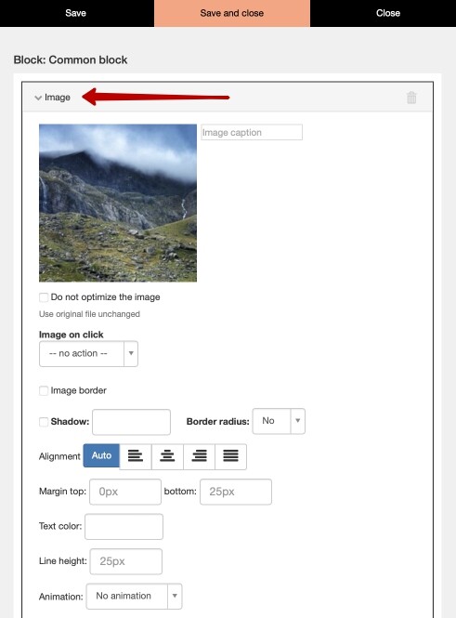Viewport: 456px width, 618px height.
Task: Choose Auto alignment button
Action: click(101, 455)
